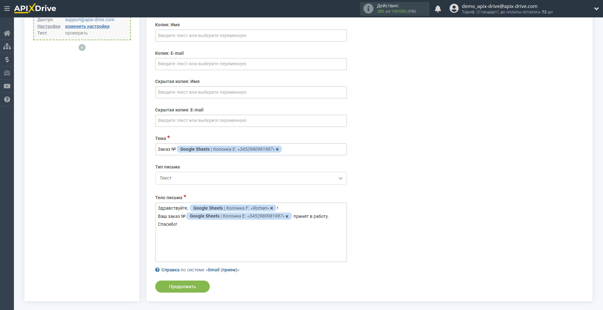
Task: Open the notifications bell
Action: coord(438,9)
